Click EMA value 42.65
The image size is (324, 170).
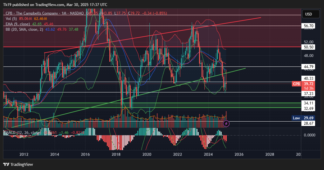(x=37, y=24)
